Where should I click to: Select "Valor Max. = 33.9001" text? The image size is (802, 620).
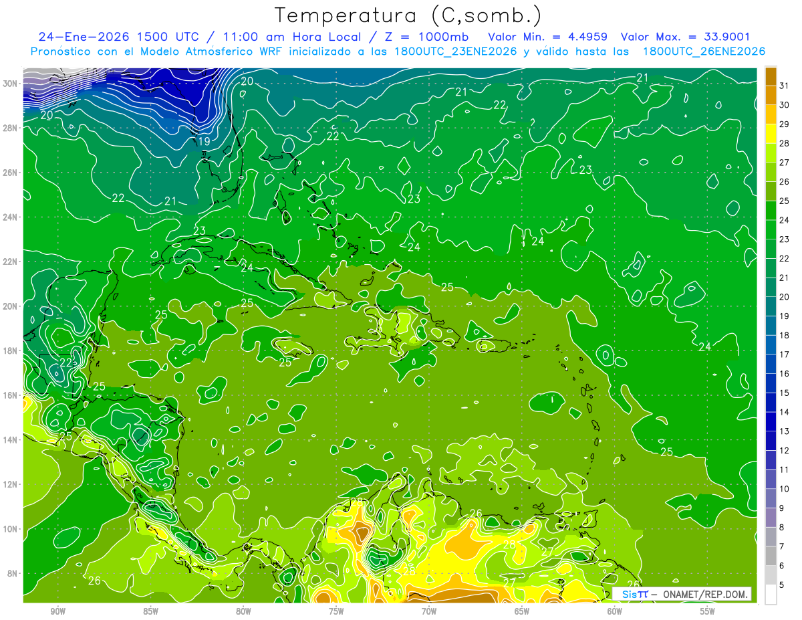point(686,37)
